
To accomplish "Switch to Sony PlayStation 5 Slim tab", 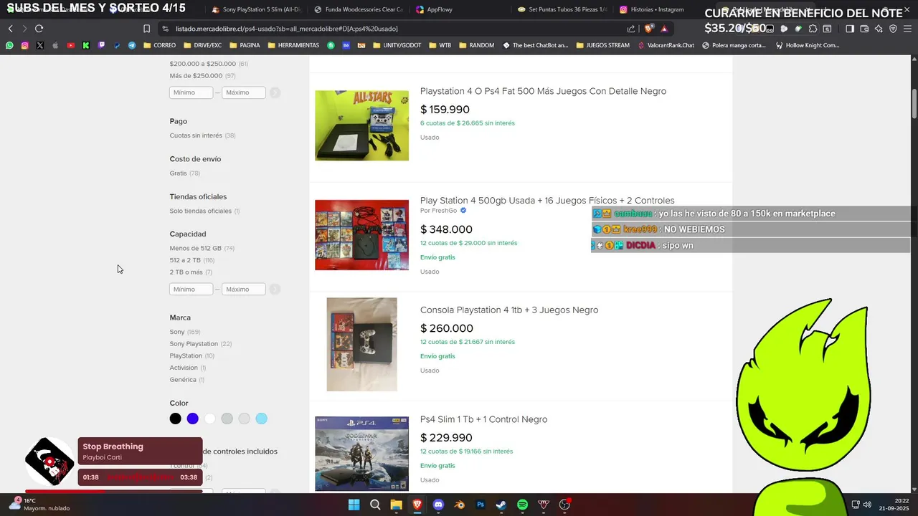I will click(x=257, y=9).
